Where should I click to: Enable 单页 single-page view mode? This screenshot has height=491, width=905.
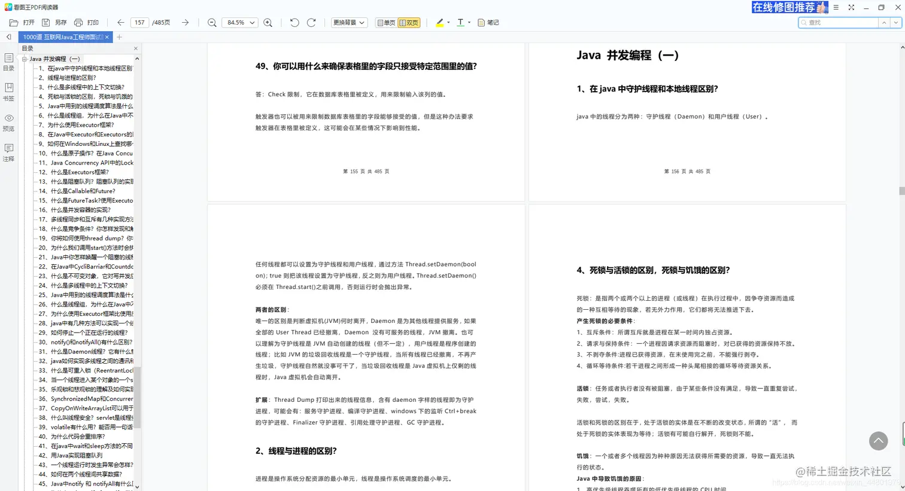pyautogui.click(x=387, y=22)
